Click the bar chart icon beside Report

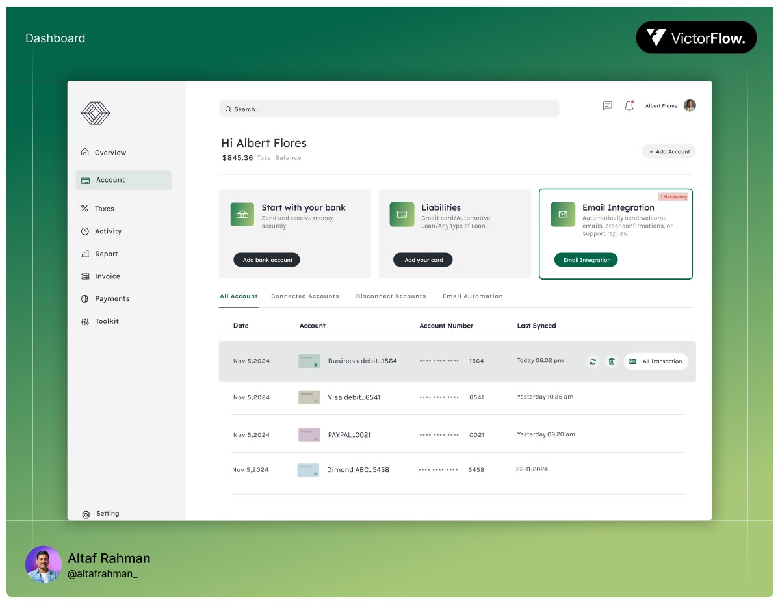click(84, 254)
